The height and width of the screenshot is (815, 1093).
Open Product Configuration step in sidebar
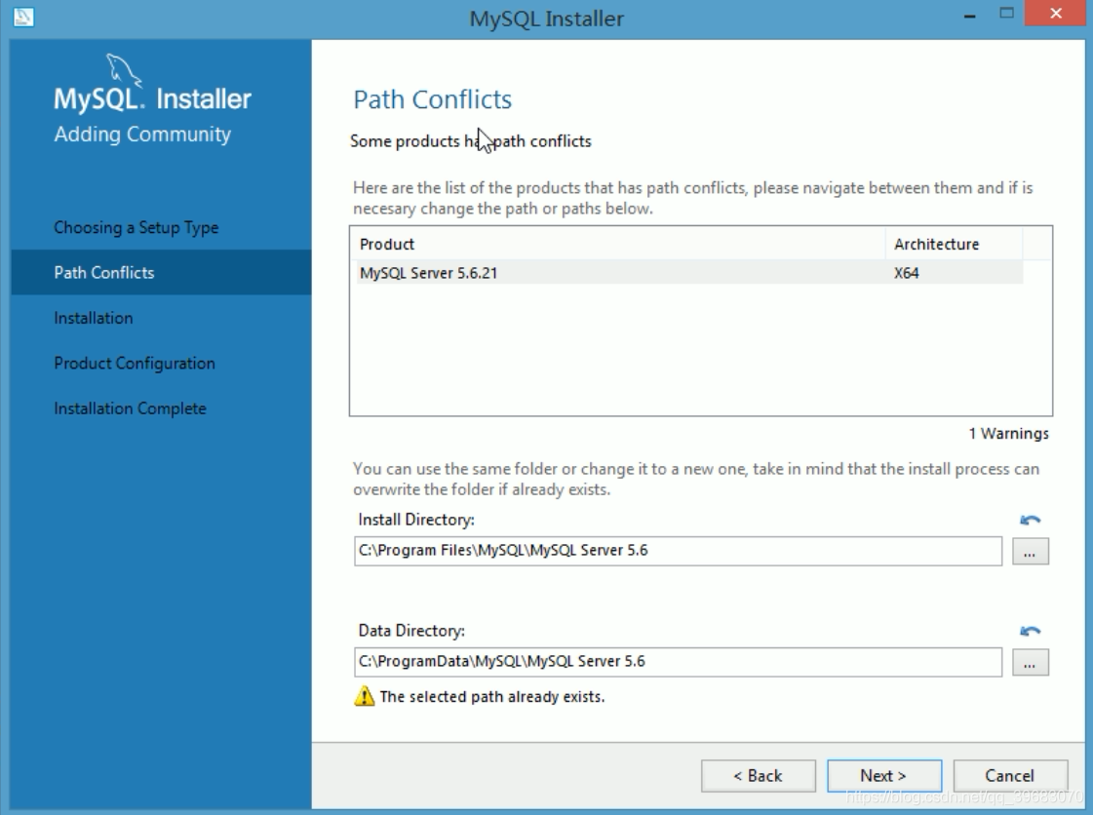point(135,364)
